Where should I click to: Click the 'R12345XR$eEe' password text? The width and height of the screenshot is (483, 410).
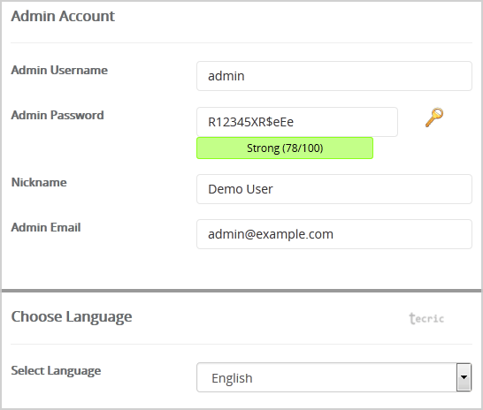[x=250, y=122]
